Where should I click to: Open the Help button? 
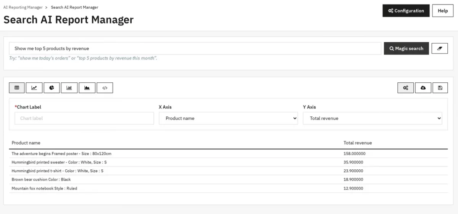tap(443, 11)
